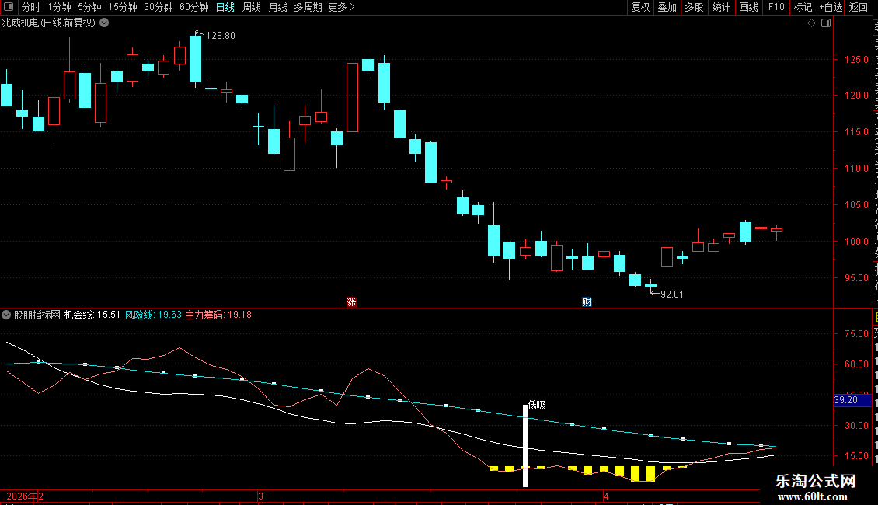Viewport: 878px width, 505px height.
Task: Select the 1分钟 timeframe
Action: point(59,7)
